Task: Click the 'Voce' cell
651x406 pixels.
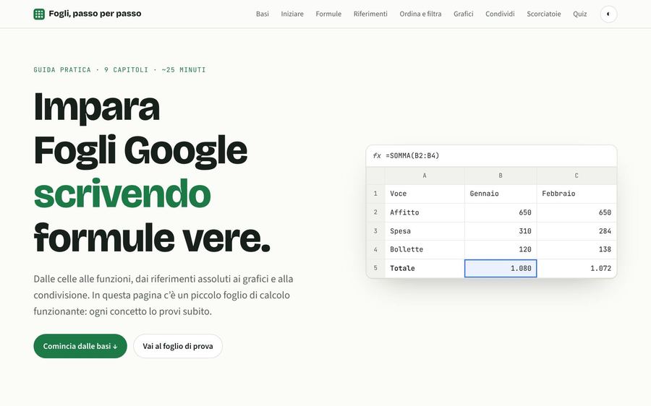Action: pyautogui.click(x=425, y=194)
